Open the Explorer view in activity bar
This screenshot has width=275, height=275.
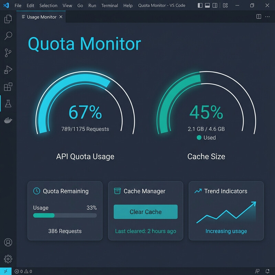pyautogui.click(x=8, y=19)
